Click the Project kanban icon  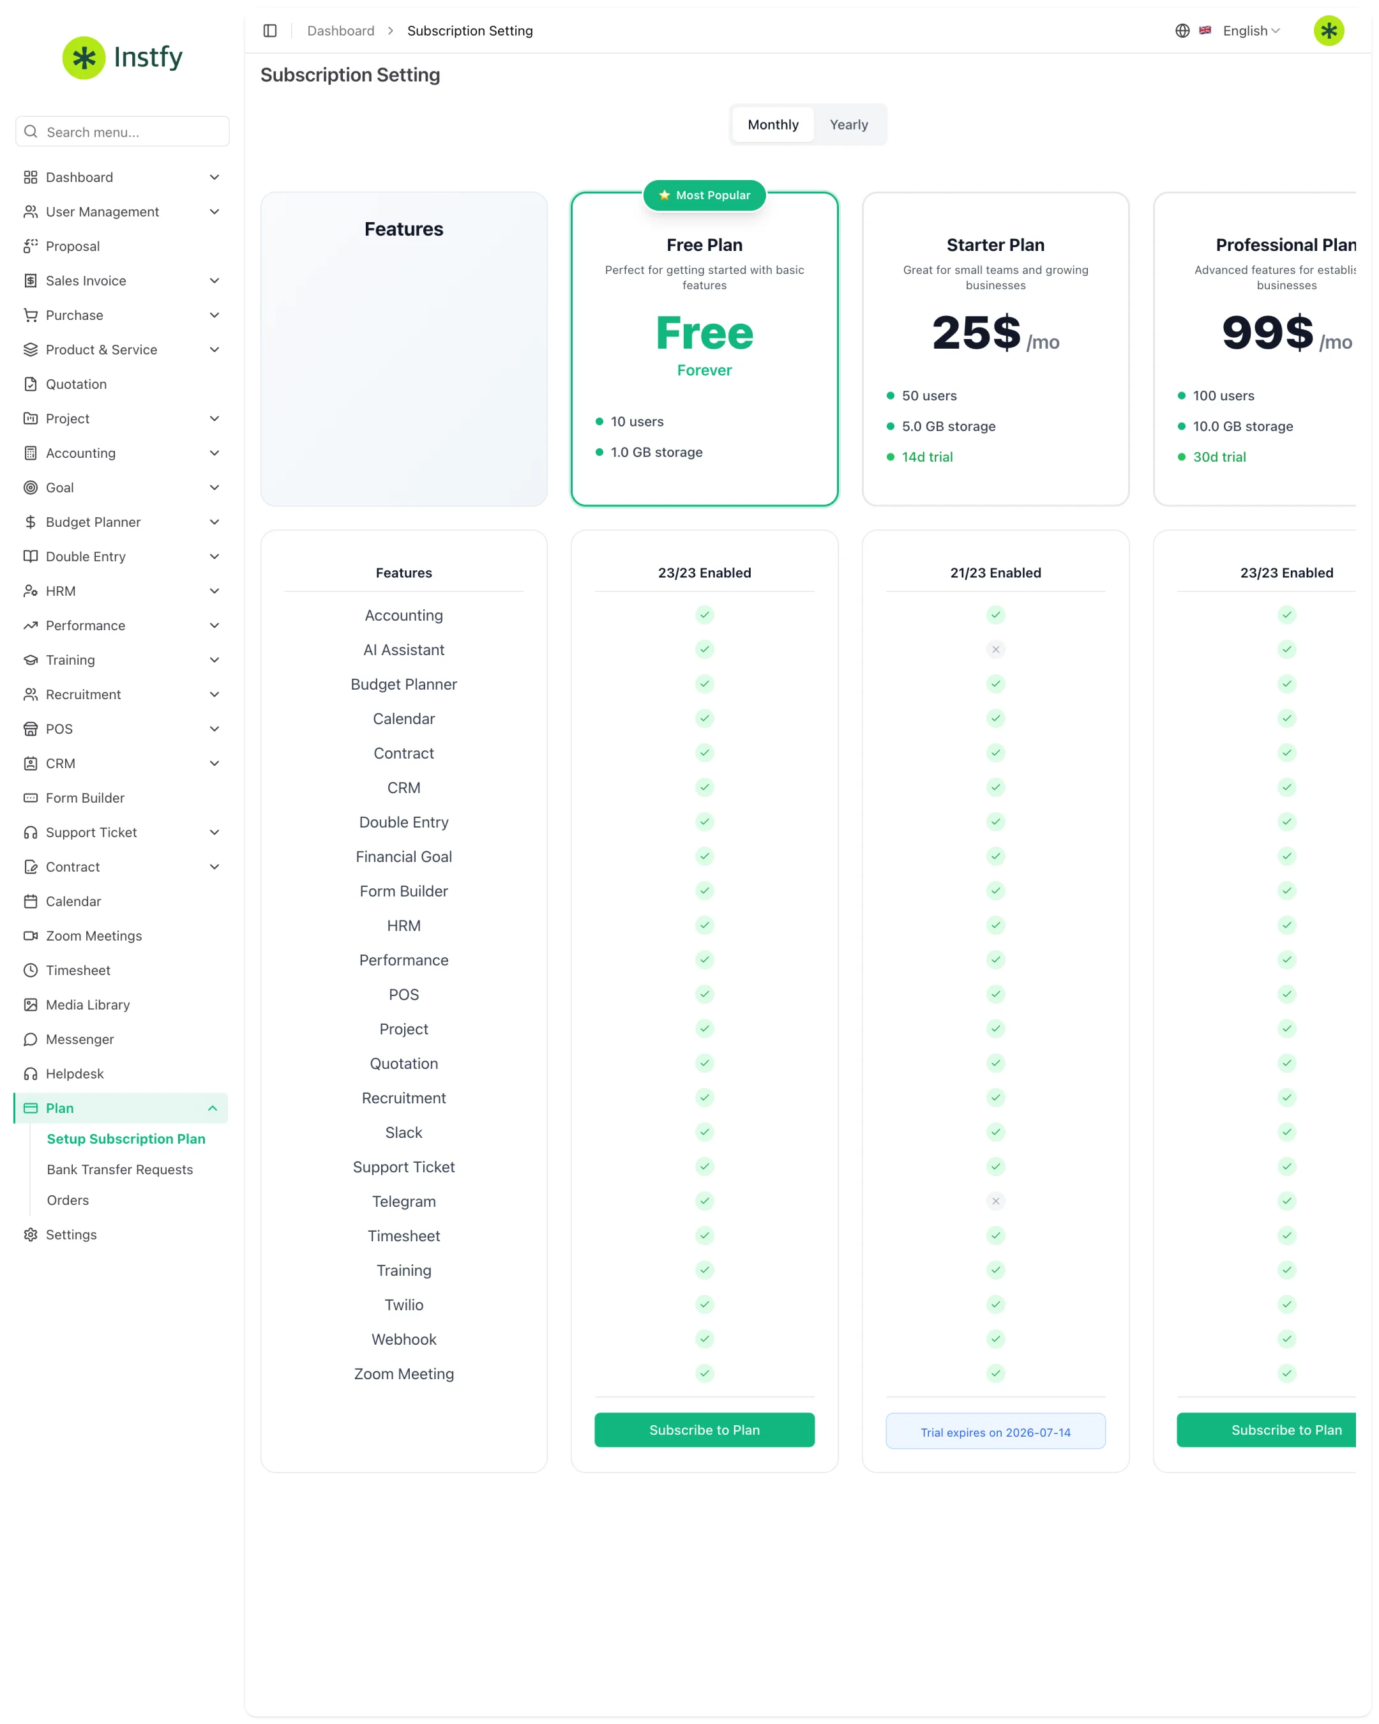pos(31,418)
